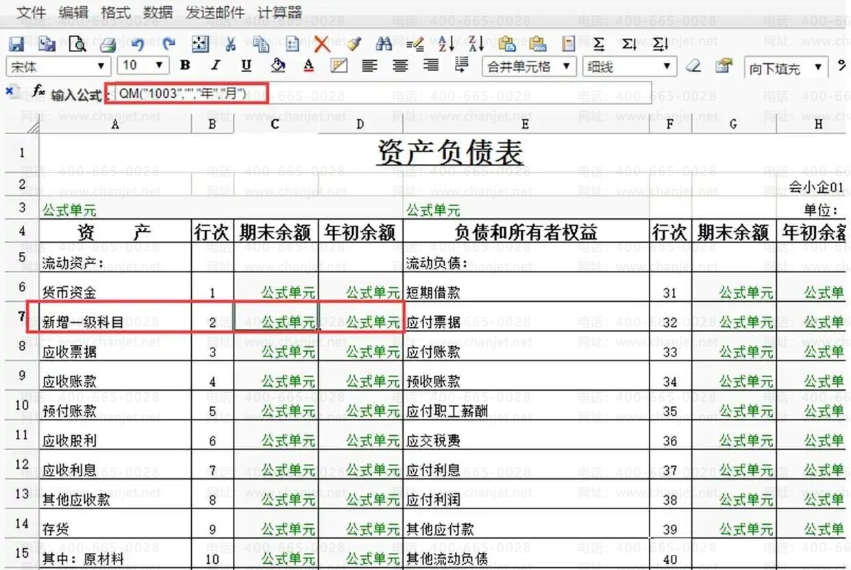Click the edit-lines pencil icon

coord(415,45)
